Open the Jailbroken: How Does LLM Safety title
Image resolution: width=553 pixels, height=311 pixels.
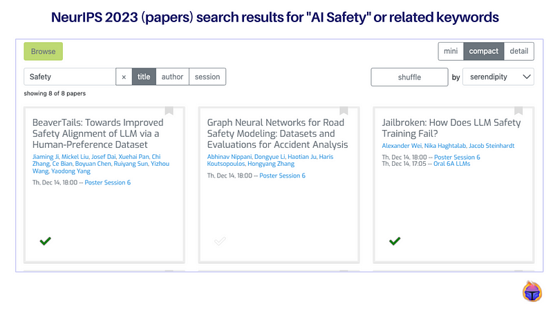pos(451,128)
